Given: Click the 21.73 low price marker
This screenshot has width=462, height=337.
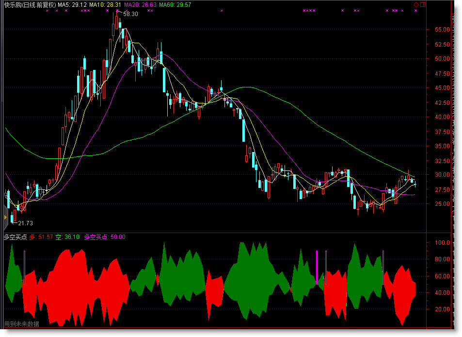Looking at the screenshot, I should [x=25, y=223].
